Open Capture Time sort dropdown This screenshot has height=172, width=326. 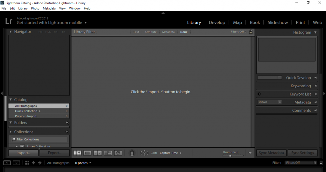click(x=171, y=153)
